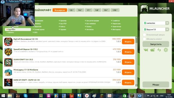This screenshot has height=98, width=174.
Task: Open the VK social link icon
Action: coord(146,50)
